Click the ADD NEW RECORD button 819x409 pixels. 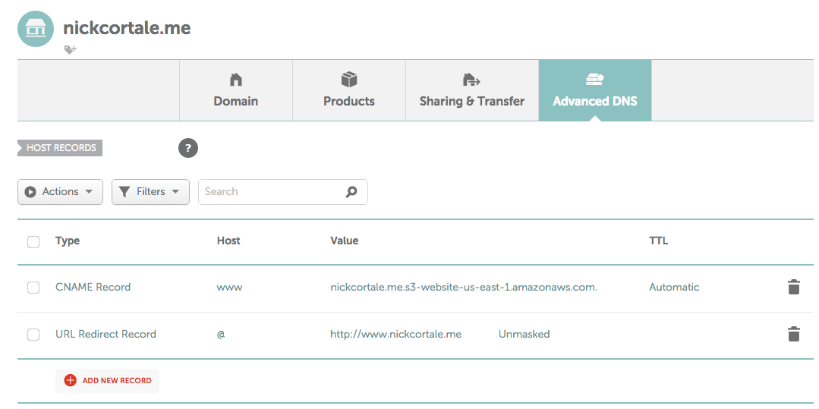[x=107, y=380]
